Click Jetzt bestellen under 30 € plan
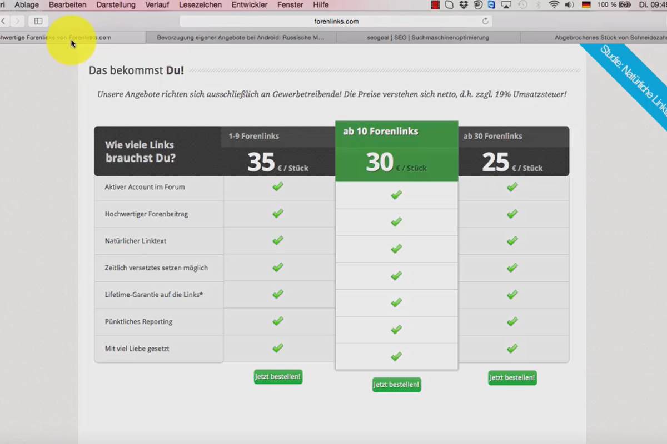The height and width of the screenshot is (444, 667). [396, 385]
